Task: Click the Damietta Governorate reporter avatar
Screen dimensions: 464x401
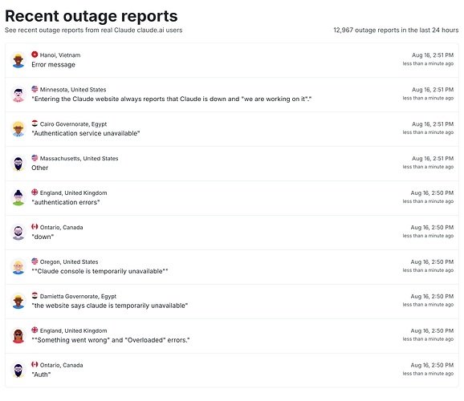Action: (18, 301)
